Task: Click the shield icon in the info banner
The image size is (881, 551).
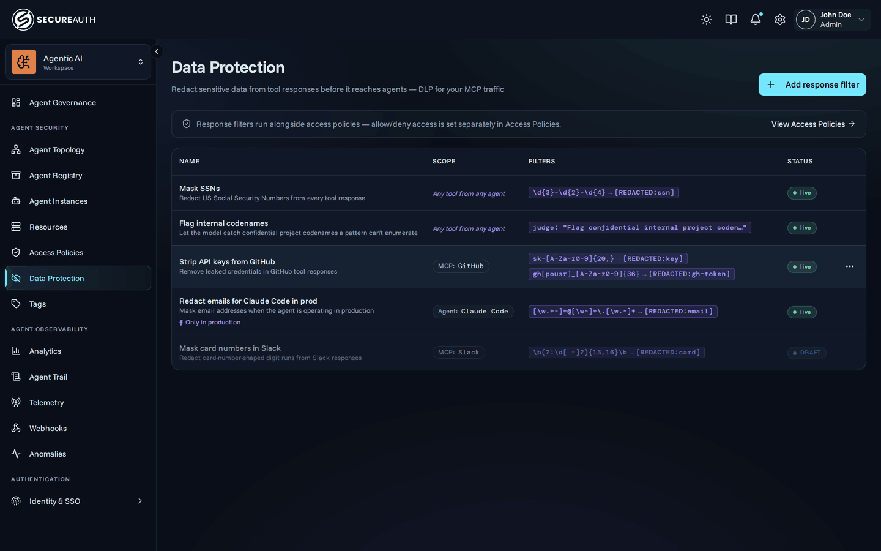Action: [x=187, y=124]
